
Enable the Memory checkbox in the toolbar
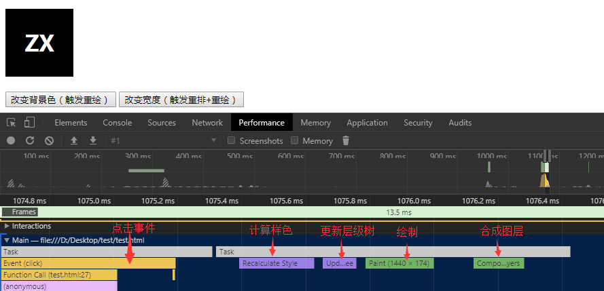(x=294, y=140)
